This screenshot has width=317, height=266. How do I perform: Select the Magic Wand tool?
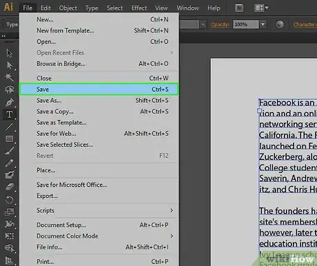10,77
